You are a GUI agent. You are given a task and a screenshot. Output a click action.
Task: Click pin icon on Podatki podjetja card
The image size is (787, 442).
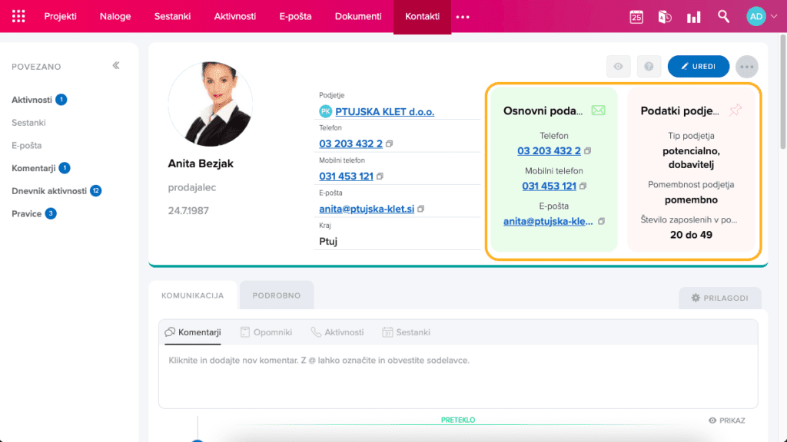coord(736,110)
